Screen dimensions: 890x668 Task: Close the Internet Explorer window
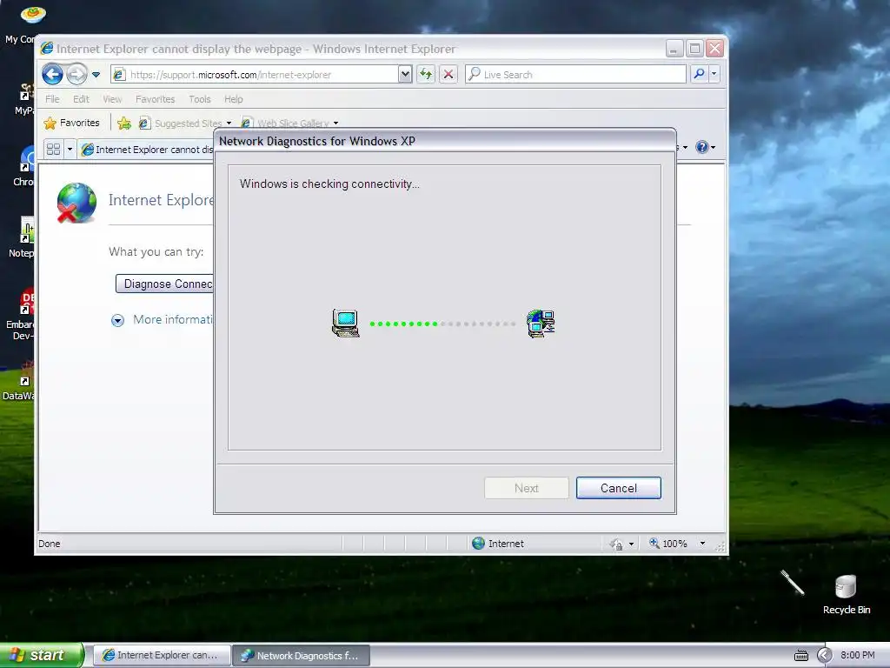[714, 49]
